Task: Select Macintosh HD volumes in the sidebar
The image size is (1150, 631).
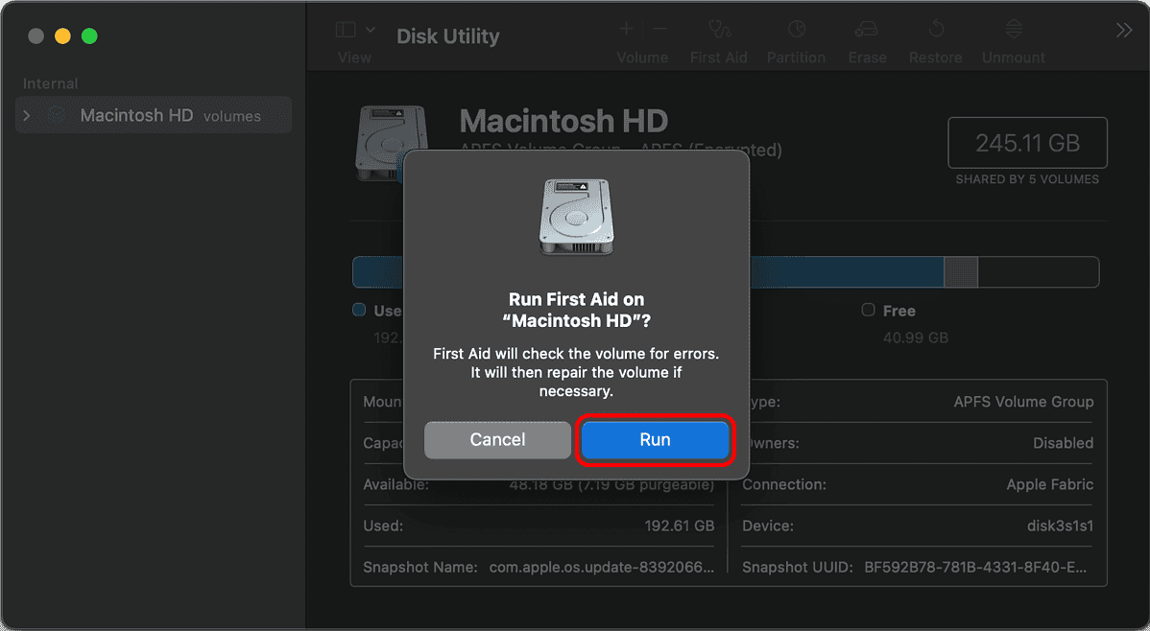Action: 154,115
